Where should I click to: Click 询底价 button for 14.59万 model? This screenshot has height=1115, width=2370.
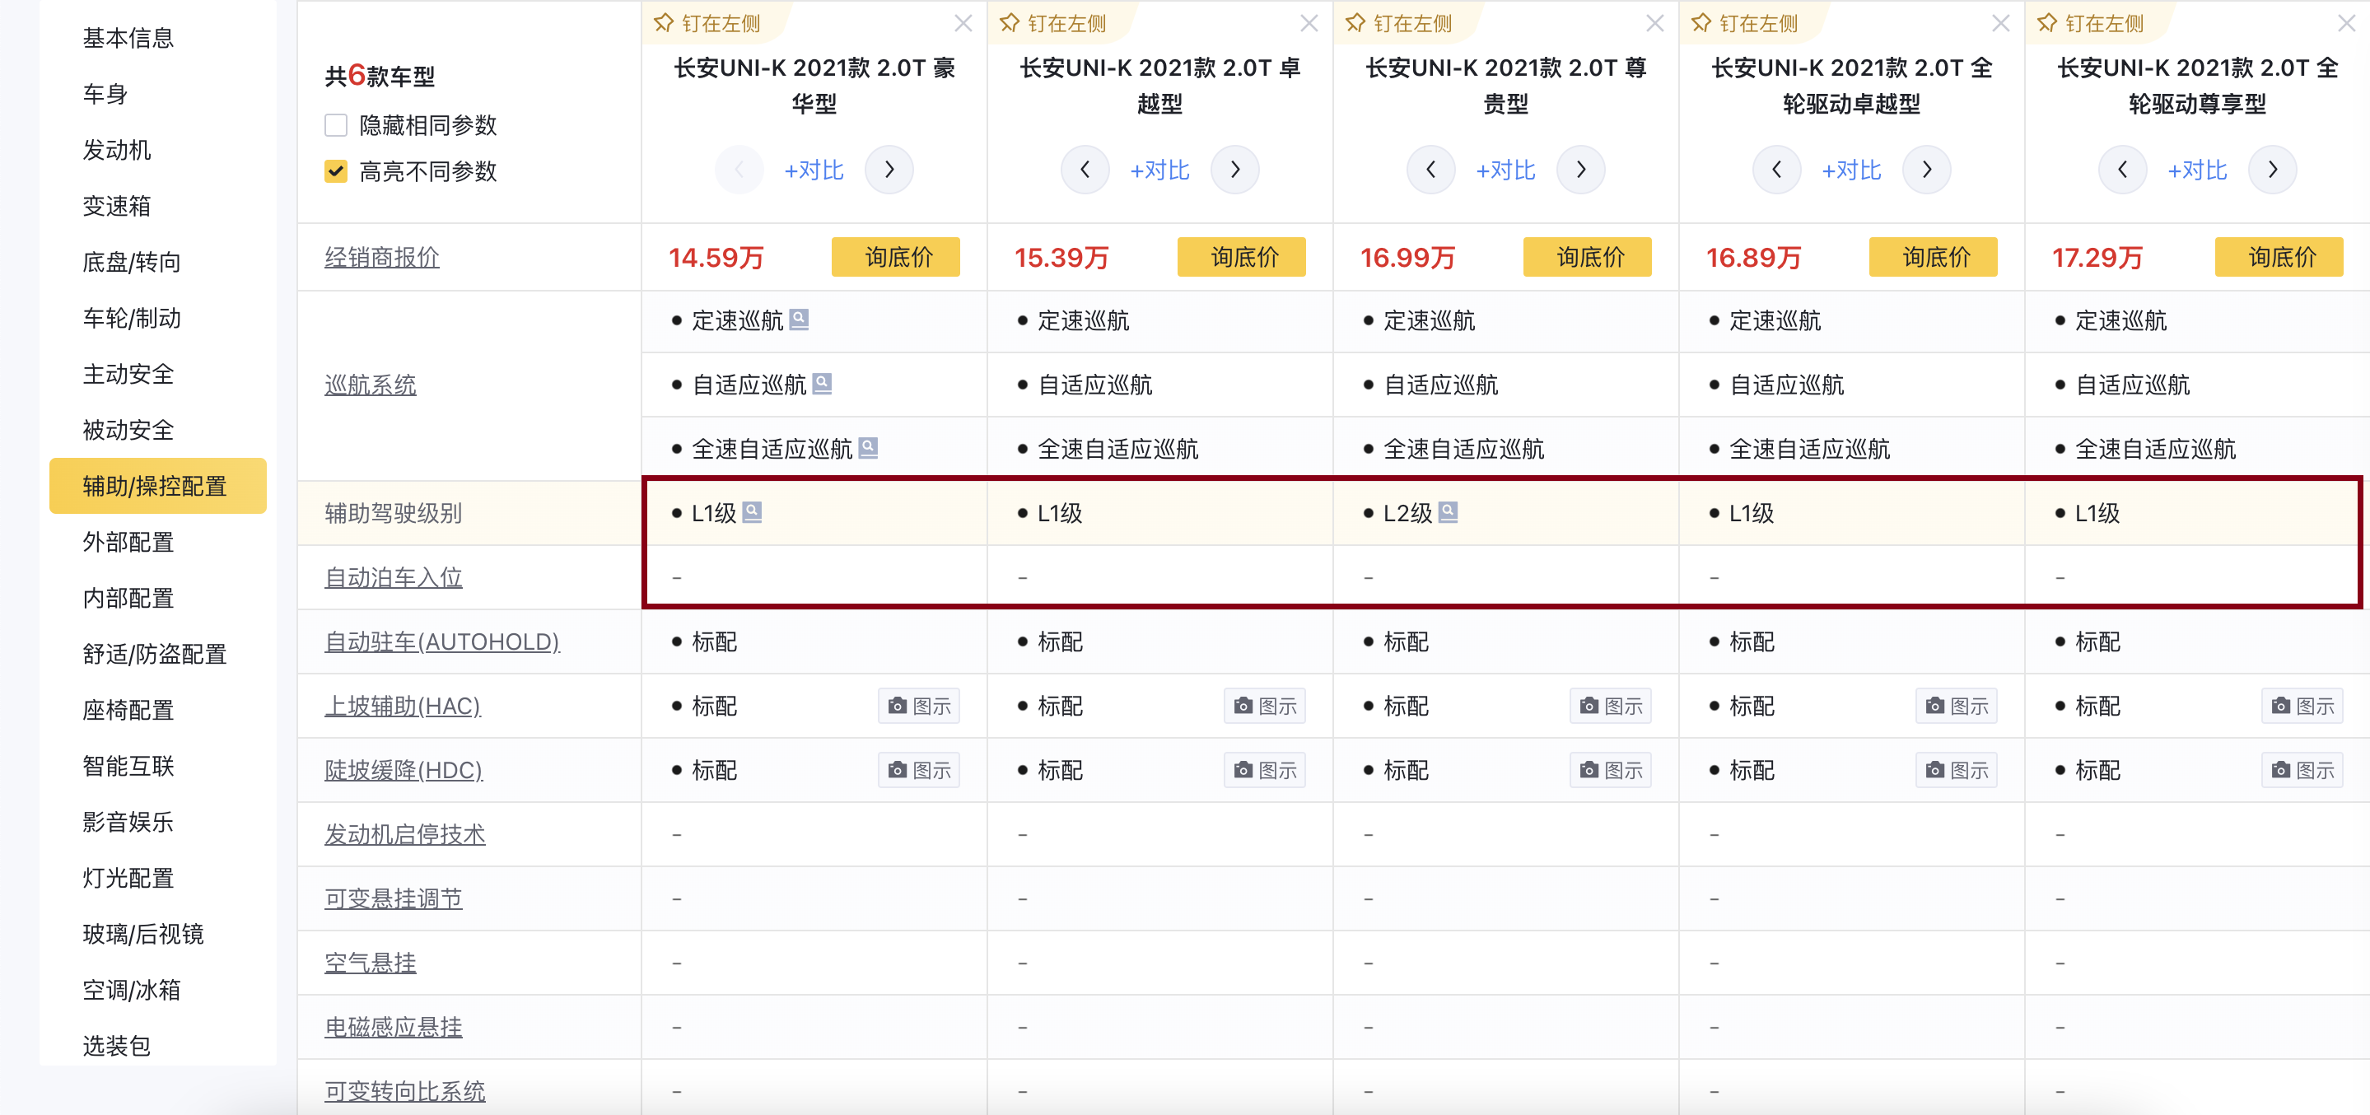895,257
